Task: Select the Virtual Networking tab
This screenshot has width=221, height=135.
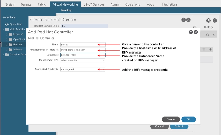Action: 65,4
